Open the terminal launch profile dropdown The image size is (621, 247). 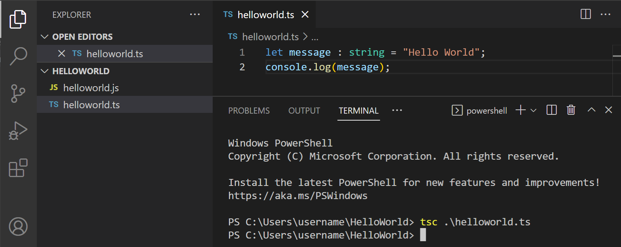click(533, 111)
